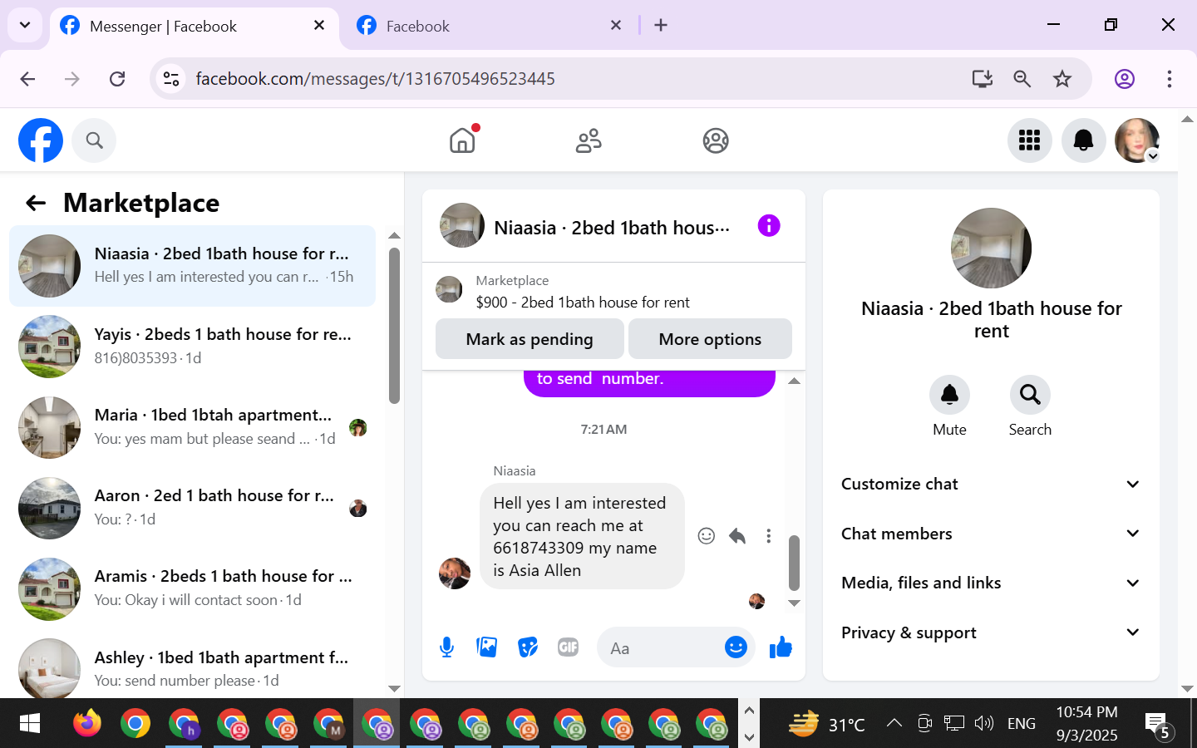1197x748 pixels.
Task: Open Chrome profile icon
Action: pos(1125,79)
